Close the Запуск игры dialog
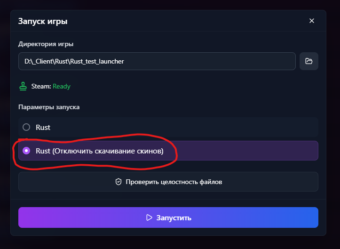 (x=312, y=21)
